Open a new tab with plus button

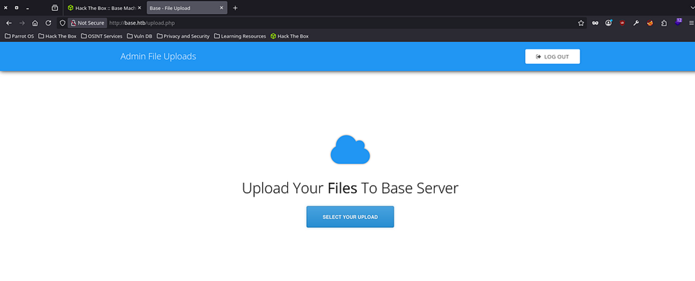235,8
